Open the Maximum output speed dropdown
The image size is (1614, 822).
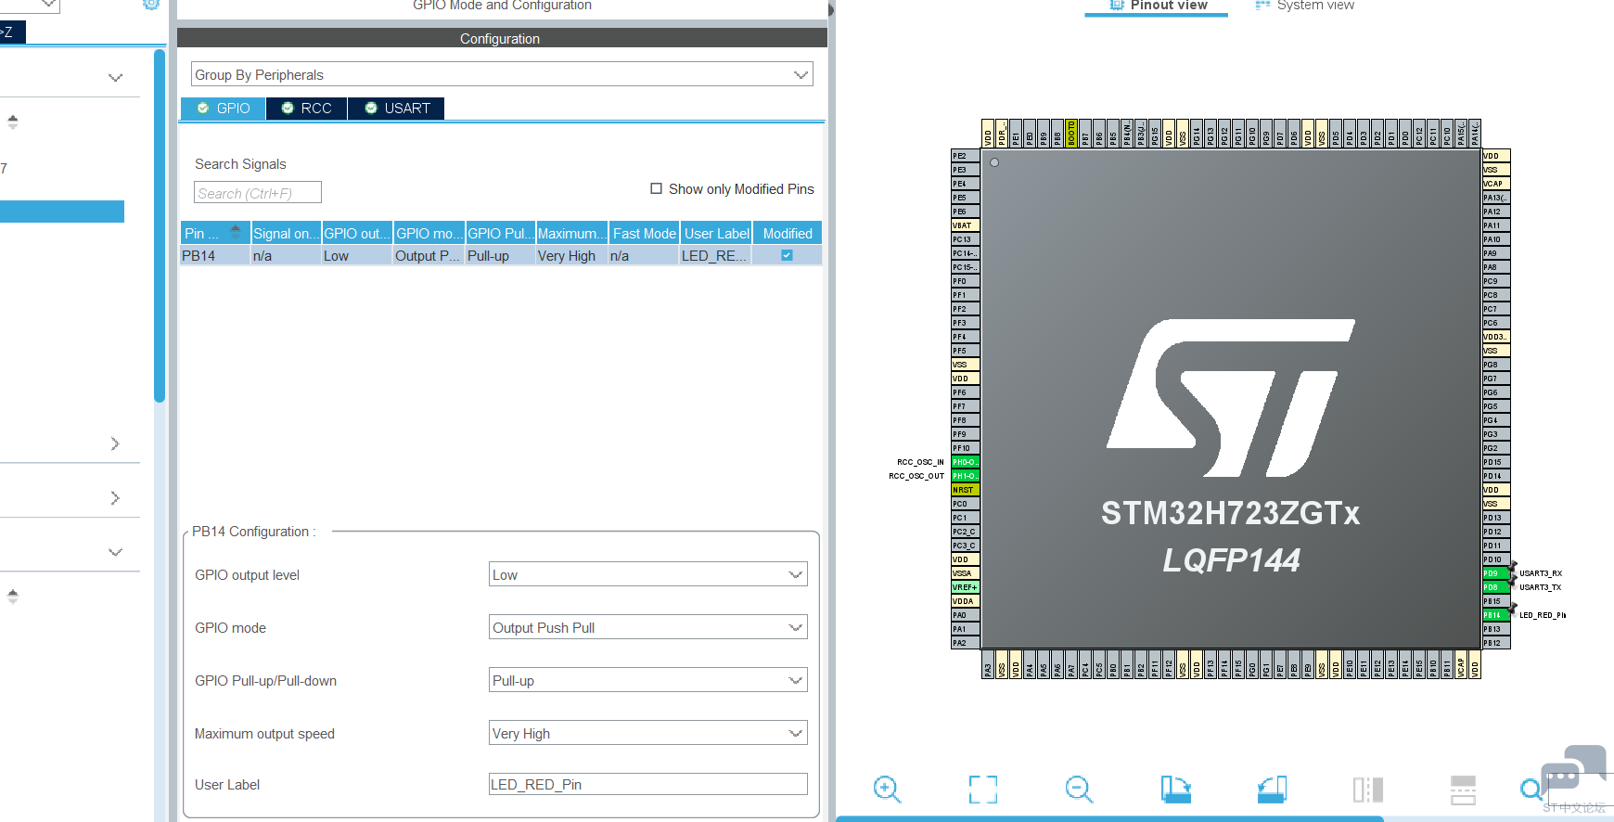point(648,733)
